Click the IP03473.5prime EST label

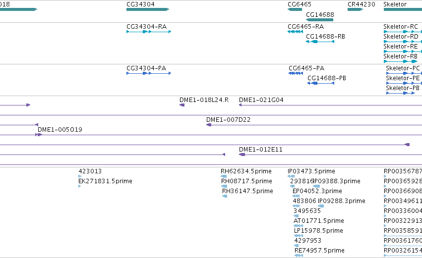tap(311, 171)
